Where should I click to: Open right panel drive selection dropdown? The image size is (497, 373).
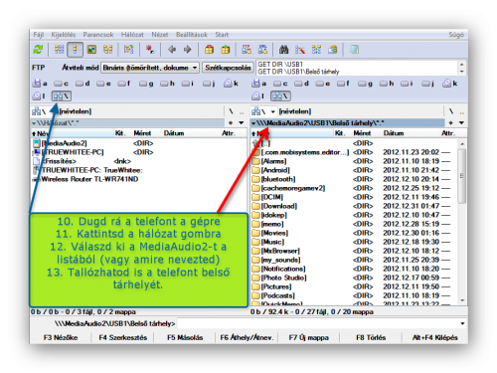click(263, 111)
